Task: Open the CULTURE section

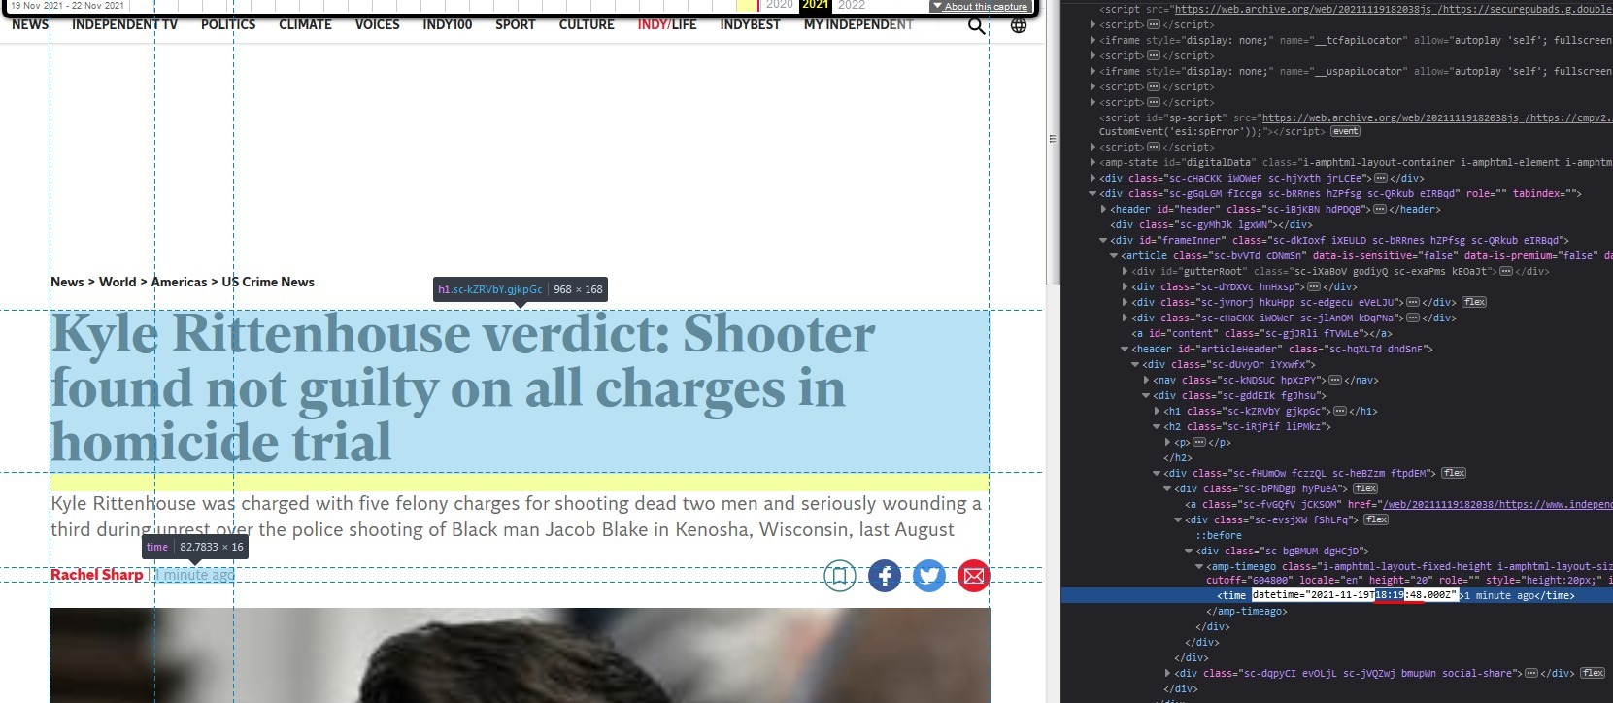Action: coord(587,24)
